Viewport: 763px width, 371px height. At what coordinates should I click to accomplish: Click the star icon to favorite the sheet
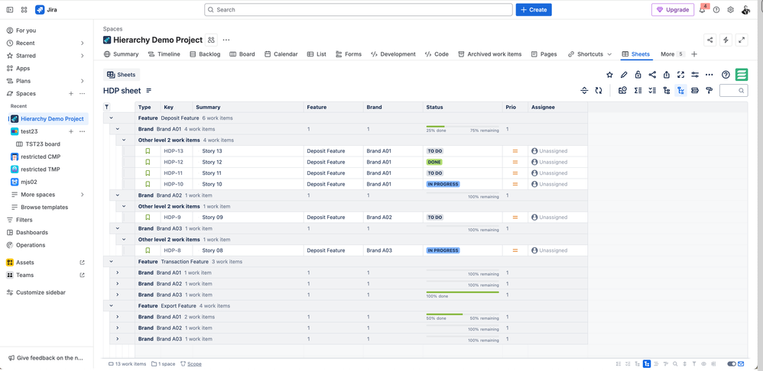coord(609,75)
